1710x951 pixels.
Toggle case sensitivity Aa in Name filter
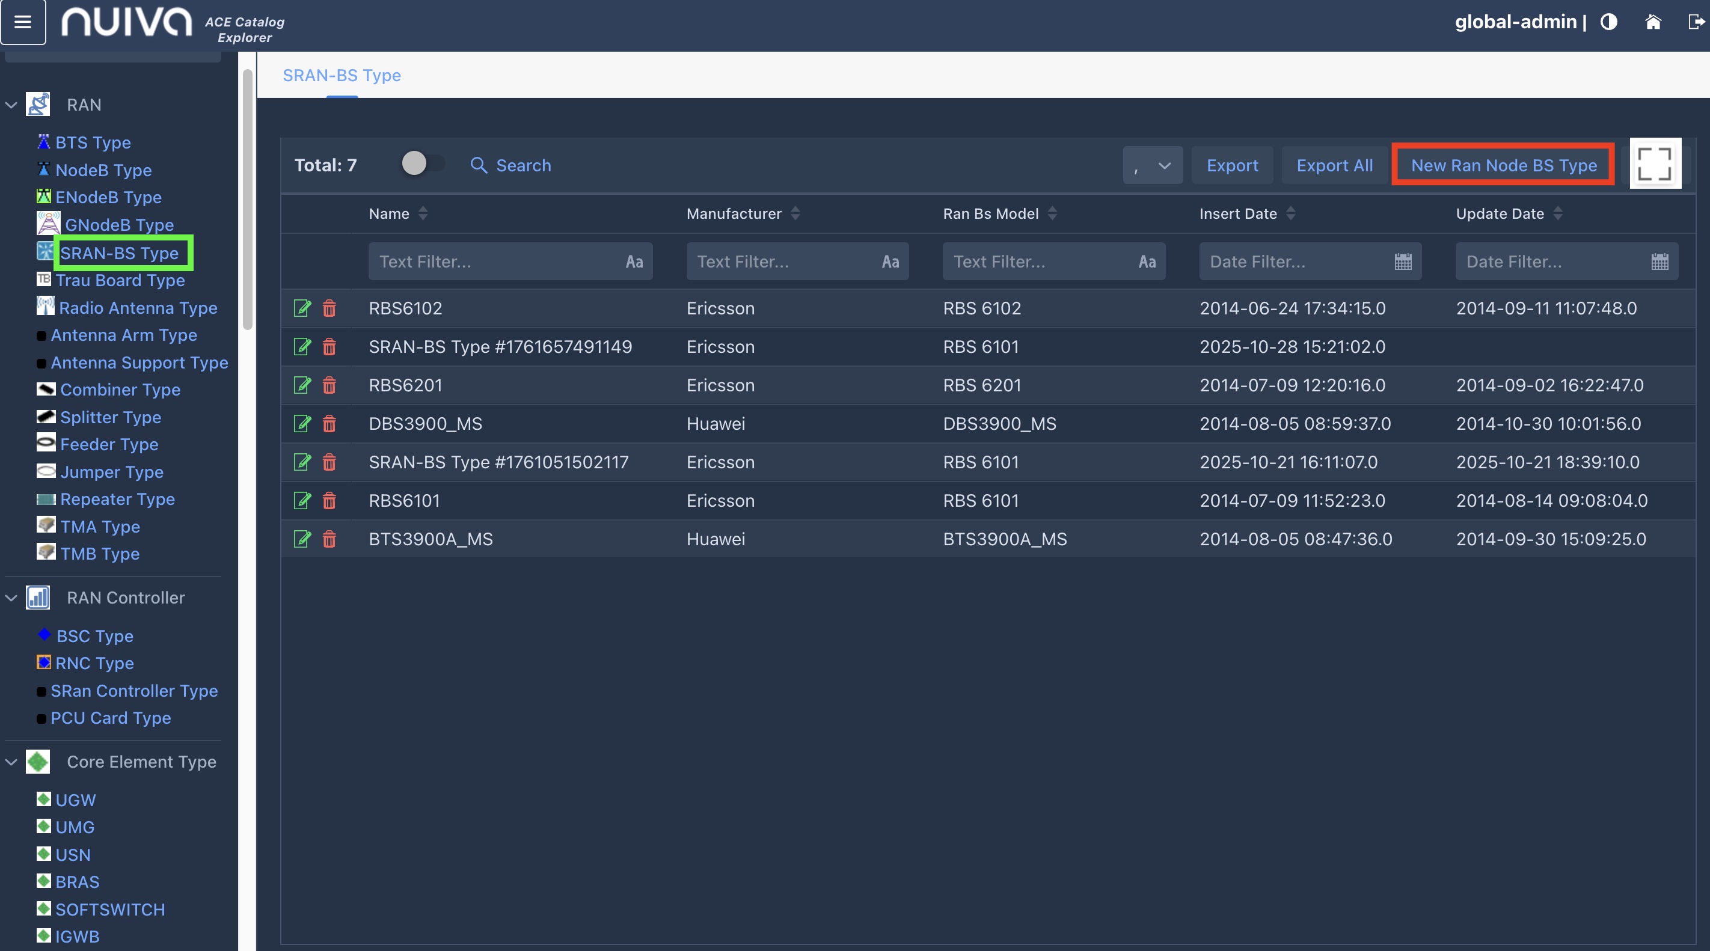[634, 261]
